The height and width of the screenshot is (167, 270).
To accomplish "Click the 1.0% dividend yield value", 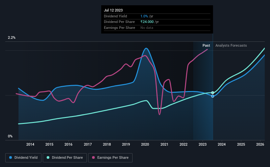I will point(144,16).
